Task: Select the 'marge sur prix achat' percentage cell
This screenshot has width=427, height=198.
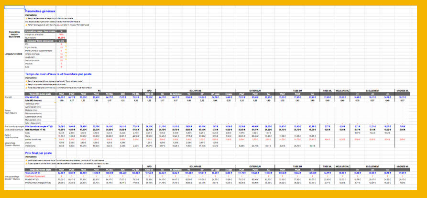Action: (x=61, y=34)
